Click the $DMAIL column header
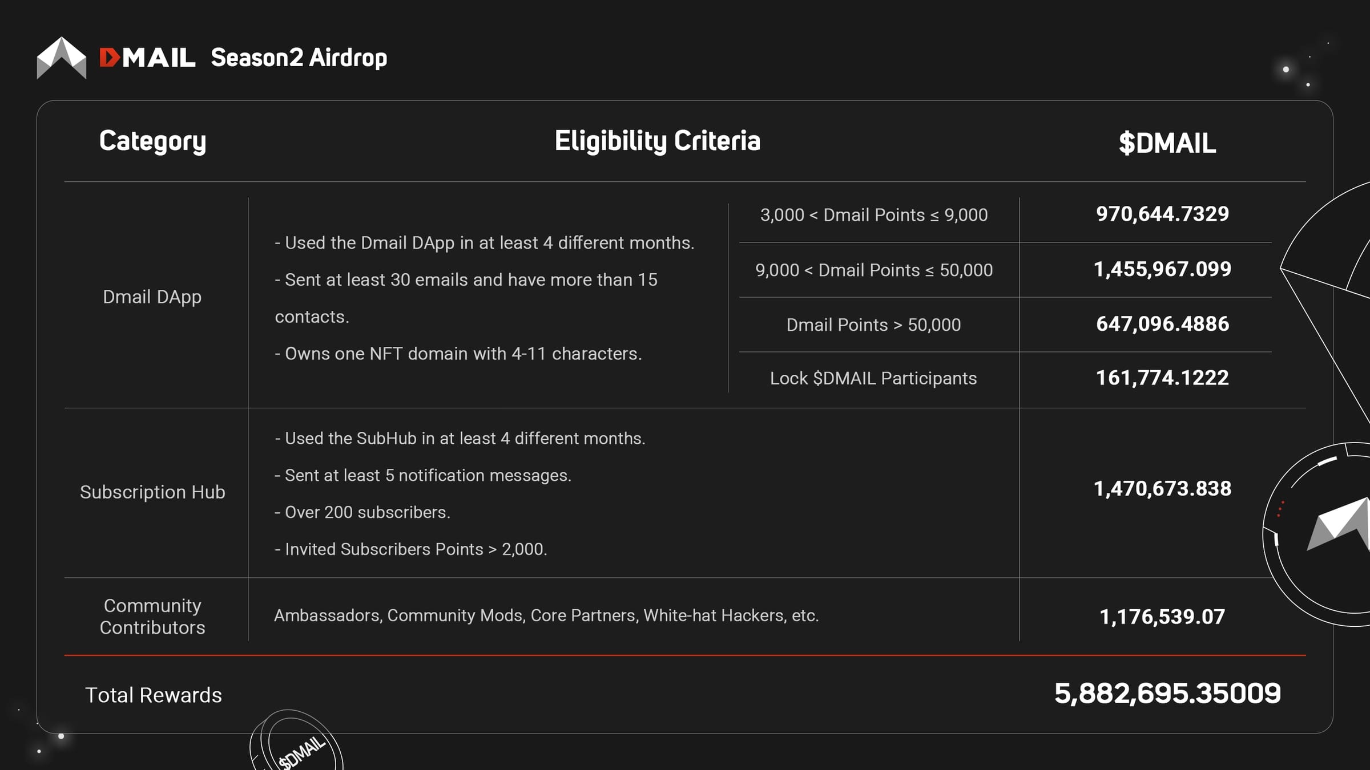The image size is (1370, 770). (1167, 143)
